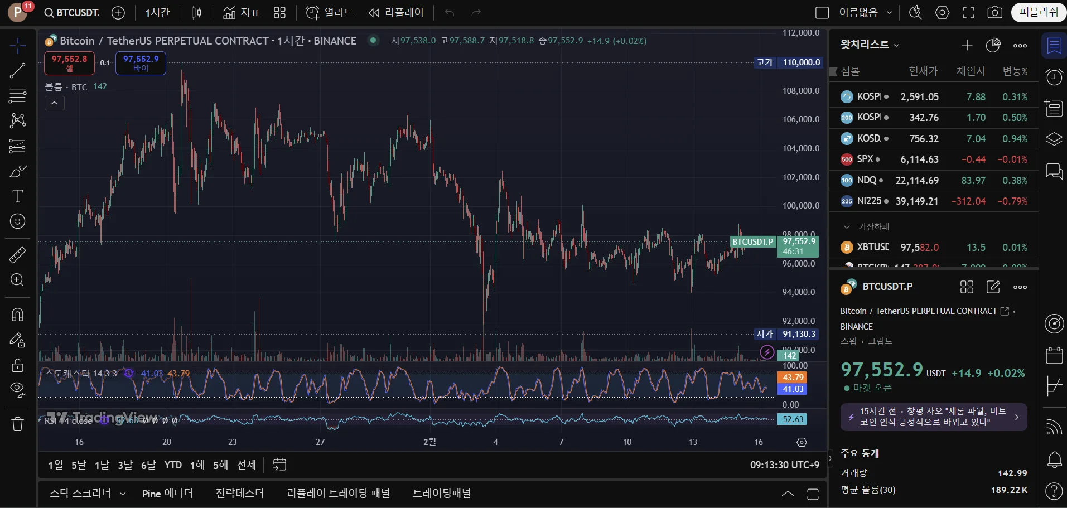Viewport: 1067px width, 508px height.
Task: Take a chart snapshot with camera icon
Action: coord(995,12)
